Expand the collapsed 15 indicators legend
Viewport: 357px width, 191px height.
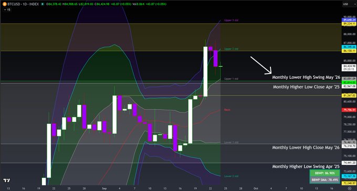7,10
